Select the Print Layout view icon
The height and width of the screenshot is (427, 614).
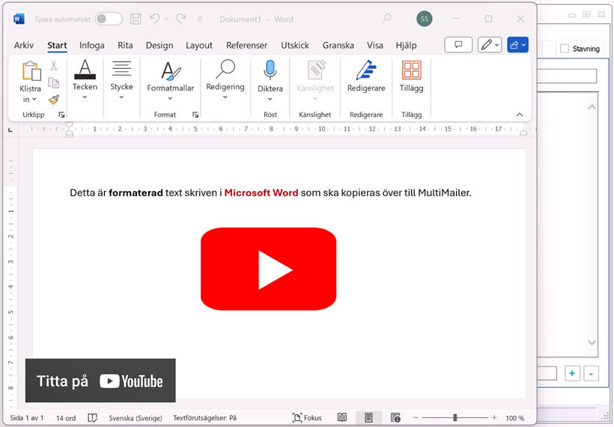point(368,417)
